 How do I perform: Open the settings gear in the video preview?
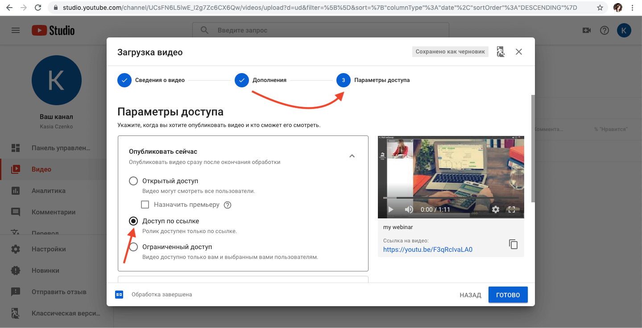pyautogui.click(x=495, y=209)
